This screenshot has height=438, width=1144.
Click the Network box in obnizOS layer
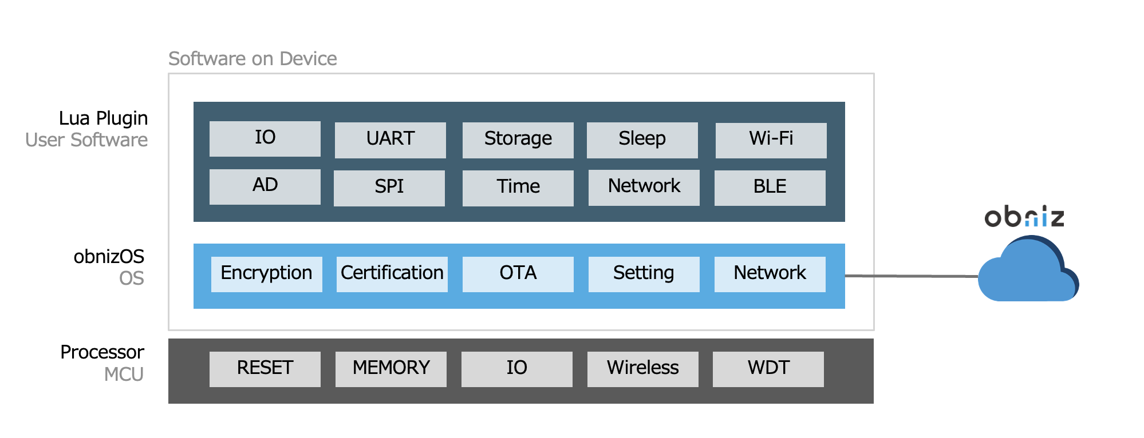(770, 274)
